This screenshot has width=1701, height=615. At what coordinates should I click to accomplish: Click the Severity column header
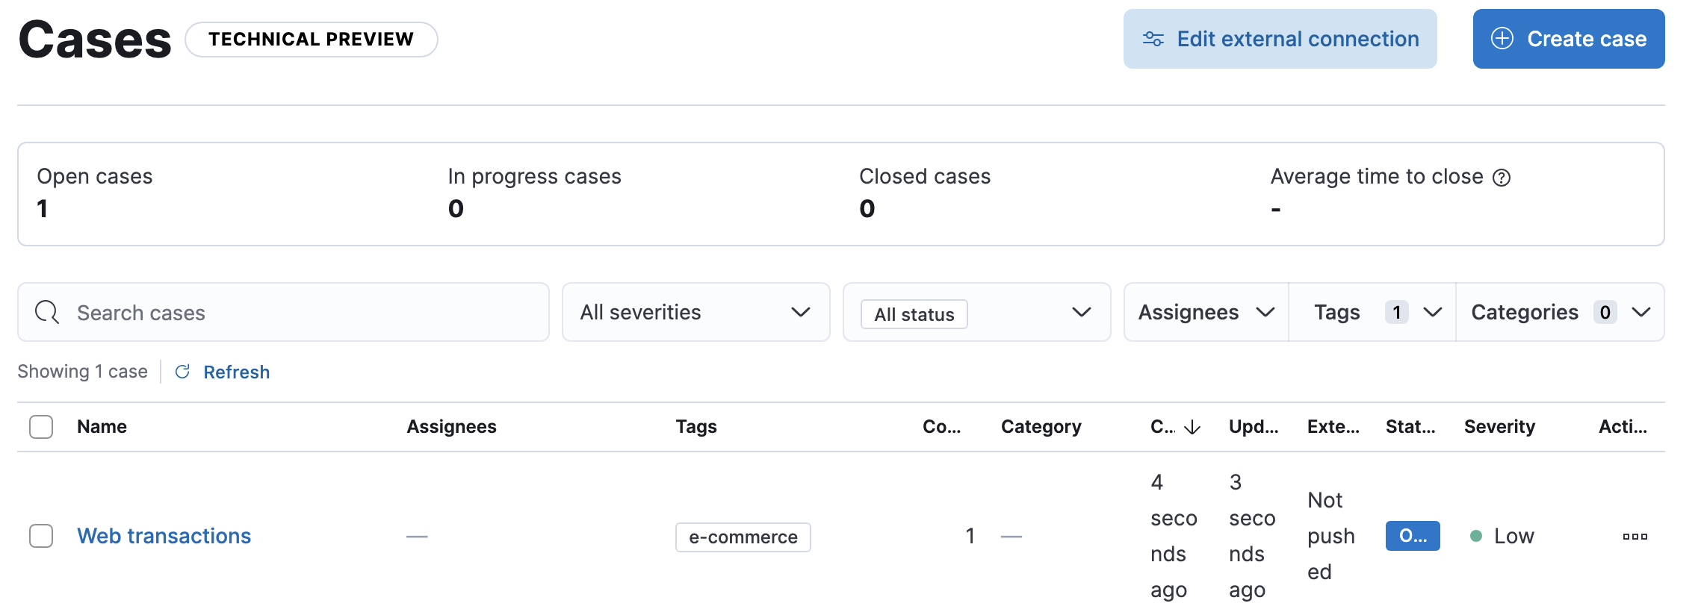(x=1499, y=427)
